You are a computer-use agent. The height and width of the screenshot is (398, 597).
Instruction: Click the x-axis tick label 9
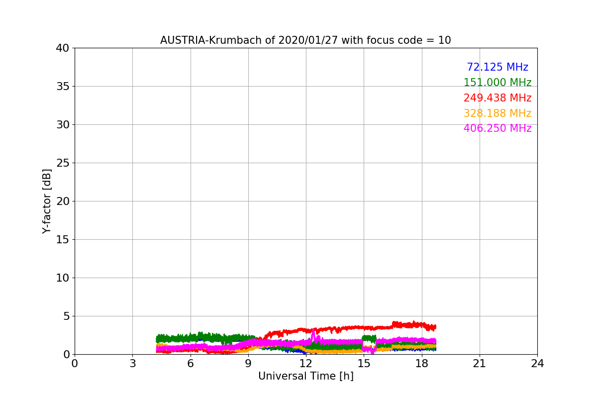tap(248, 364)
